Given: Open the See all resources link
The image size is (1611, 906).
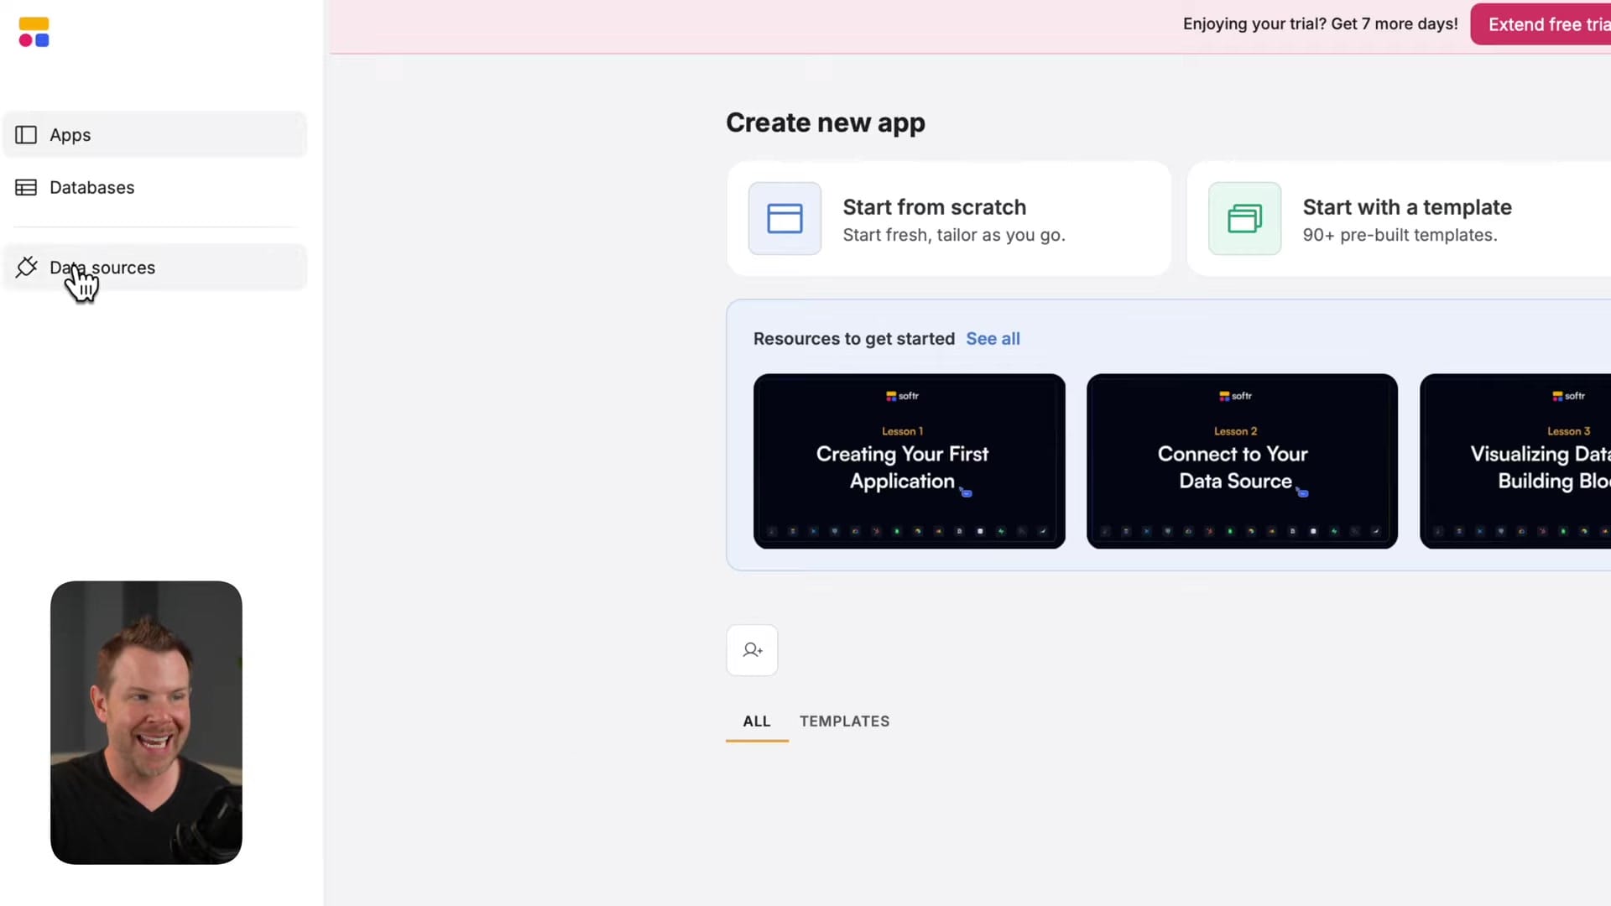Looking at the screenshot, I should [993, 339].
